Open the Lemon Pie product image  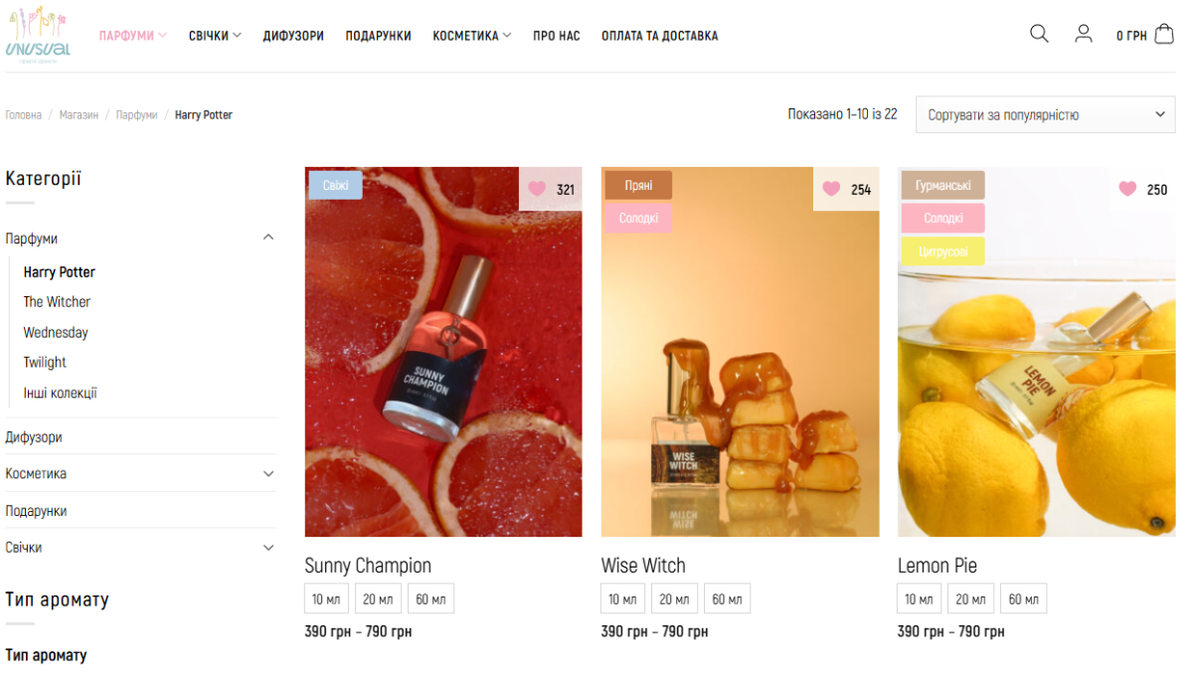[x=1036, y=352]
